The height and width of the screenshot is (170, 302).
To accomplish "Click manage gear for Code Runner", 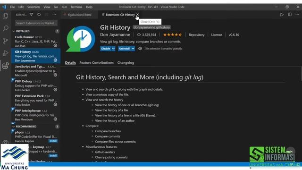I will click(x=55, y=45).
